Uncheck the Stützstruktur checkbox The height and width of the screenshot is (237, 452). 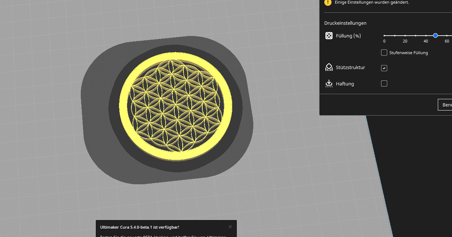(384, 68)
